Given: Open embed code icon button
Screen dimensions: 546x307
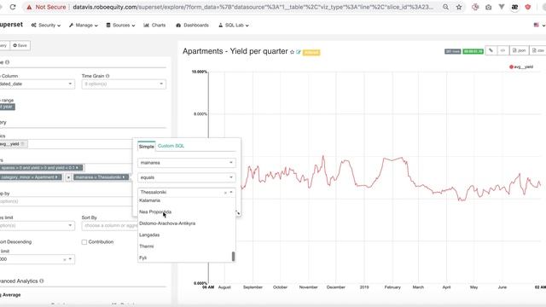Looking at the screenshot, I should coord(502,51).
